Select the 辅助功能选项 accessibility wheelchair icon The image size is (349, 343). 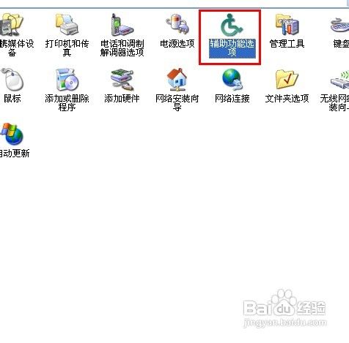coord(231,25)
